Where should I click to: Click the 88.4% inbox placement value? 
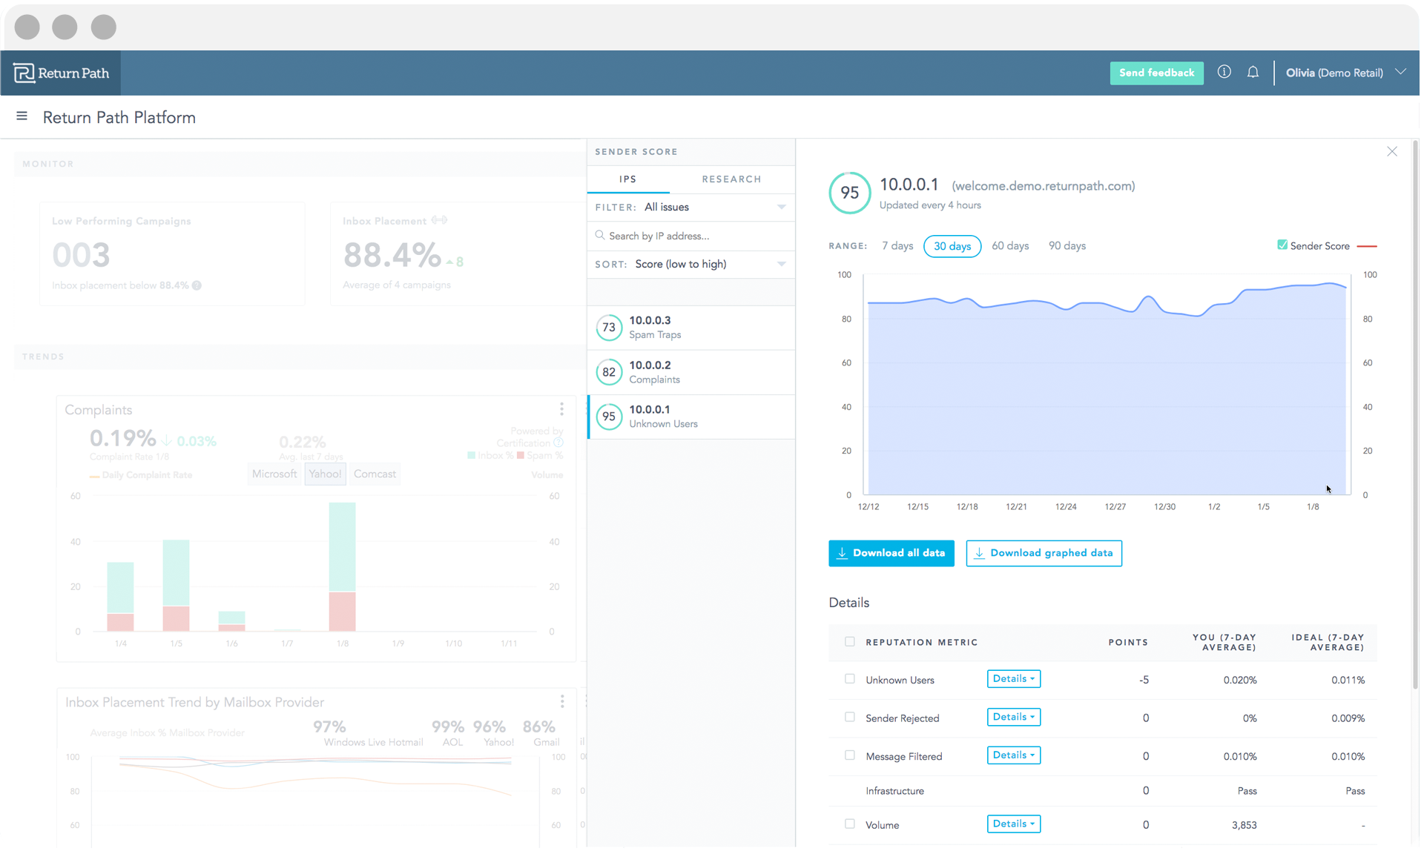(392, 256)
